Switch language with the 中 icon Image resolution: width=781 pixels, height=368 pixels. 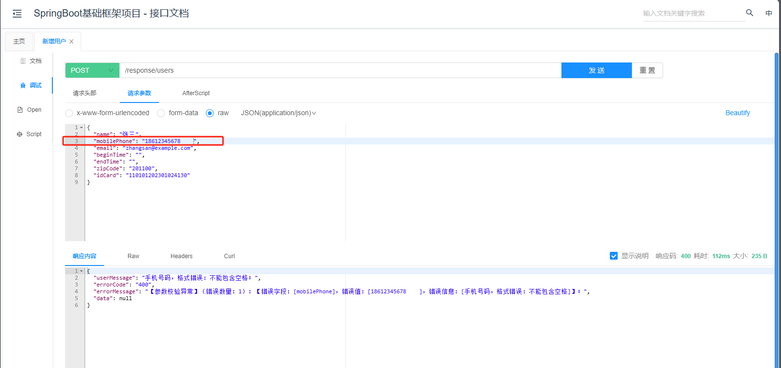(x=769, y=13)
